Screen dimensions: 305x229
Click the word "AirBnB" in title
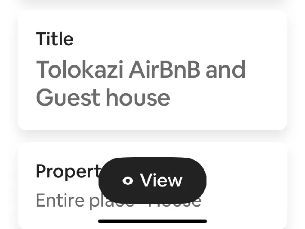pyautogui.click(x=164, y=70)
